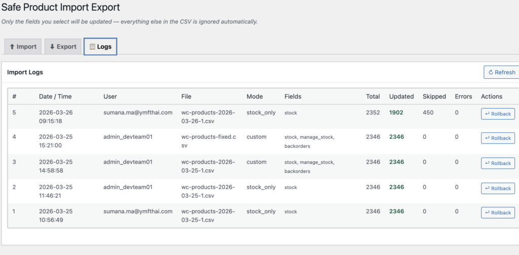Click the Import Logs panel heading
519x255 pixels.
25,72
